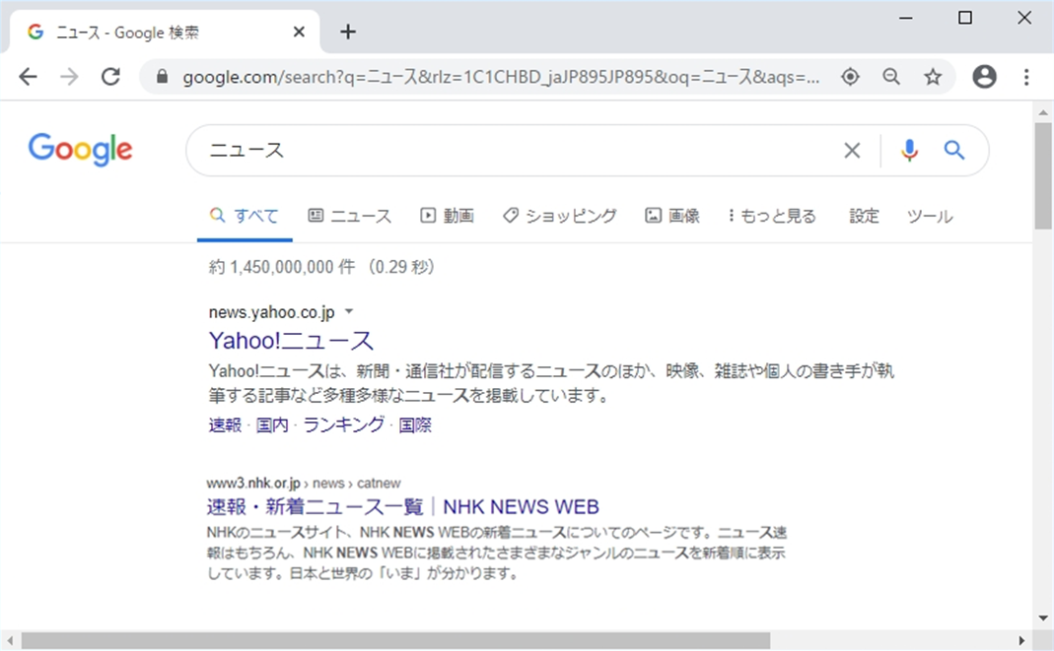This screenshot has width=1054, height=651.
Task: Click the horizontal scrollbar thumb
Action: 396,641
